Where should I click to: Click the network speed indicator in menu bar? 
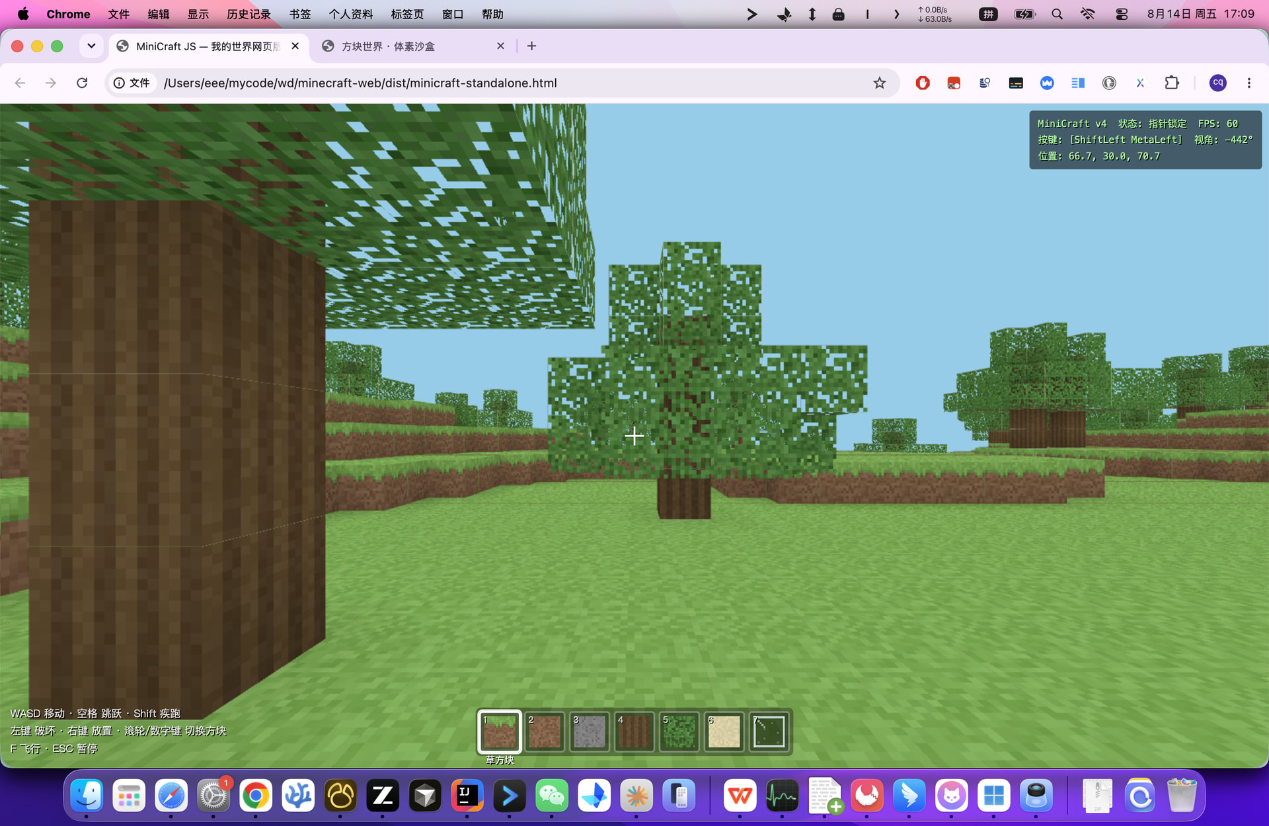[x=935, y=14]
